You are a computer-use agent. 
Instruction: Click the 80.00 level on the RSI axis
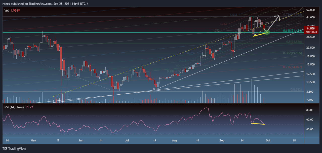(x=310, y=110)
